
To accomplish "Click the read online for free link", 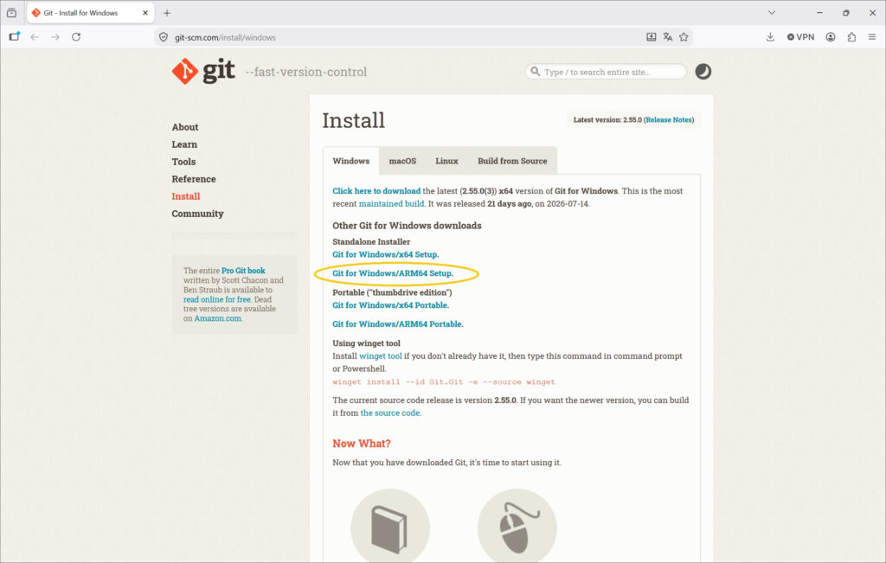I will point(216,299).
